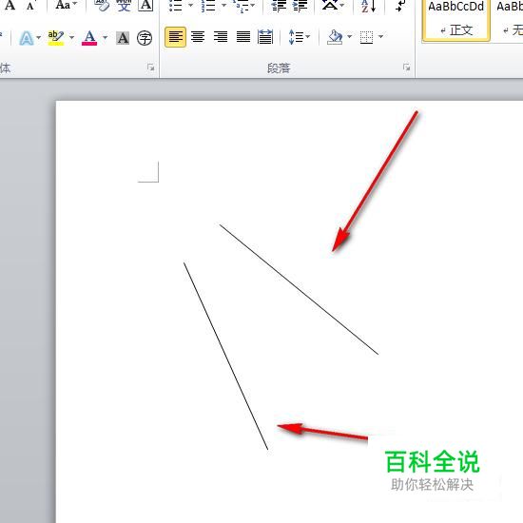The height and width of the screenshot is (523, 523).
Task: Click the Enclosed Character 字 icon
Action: pyautogui.click(x=145, y=38)
